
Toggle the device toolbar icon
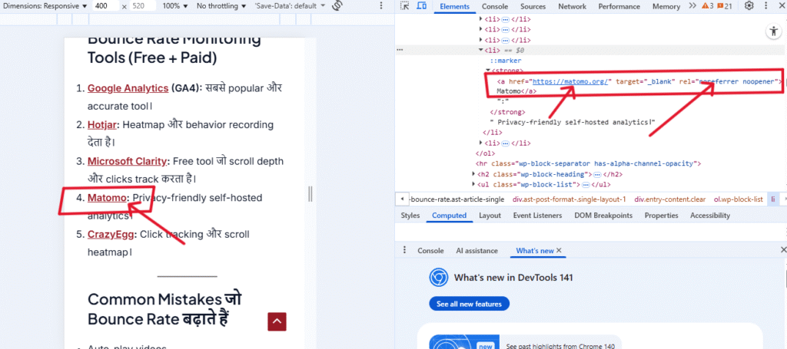[422, 6]
